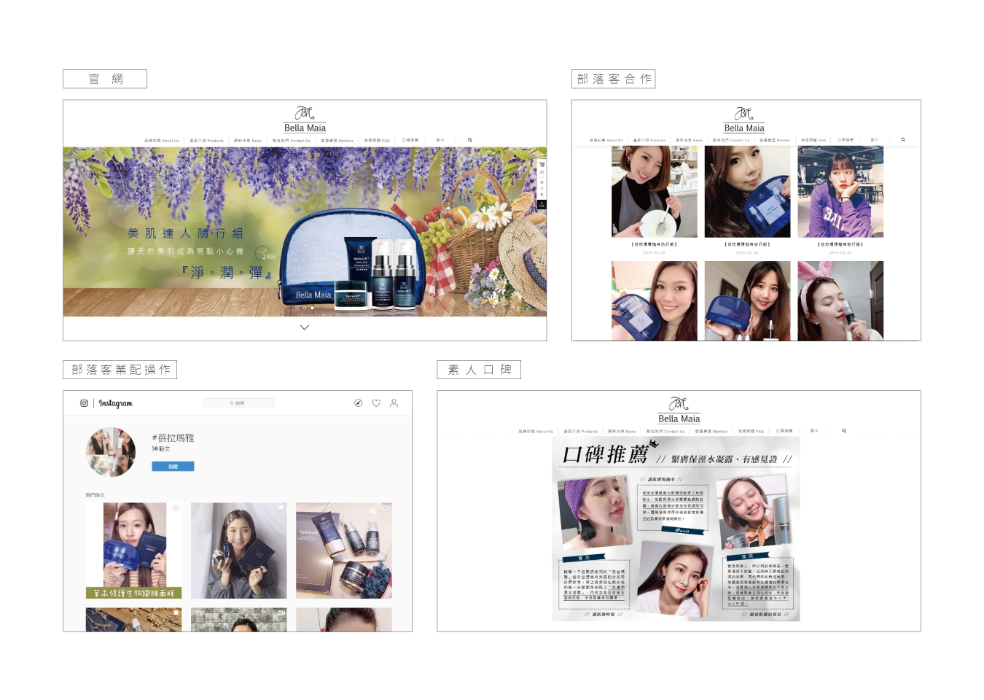This screenshot has height=700, width=984.
Task: Open Products in the 官網 navigation menu
Action: coord(207,141)
